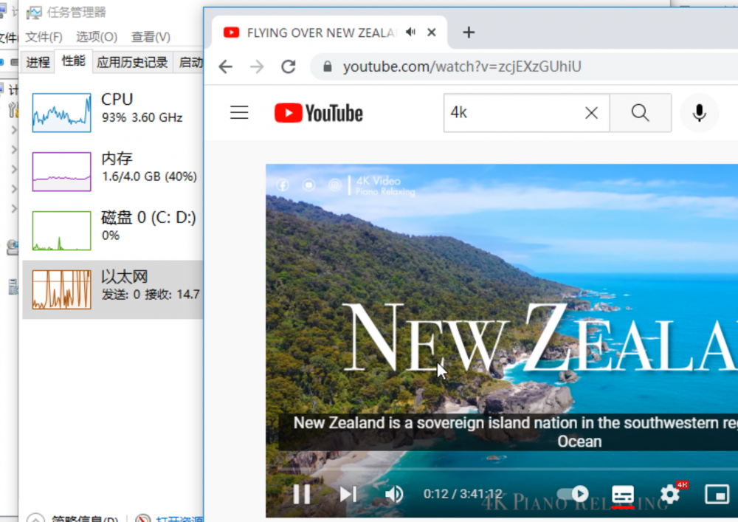
Task: Select 以太网 Ethernet entry
Action: coord(113,289)
